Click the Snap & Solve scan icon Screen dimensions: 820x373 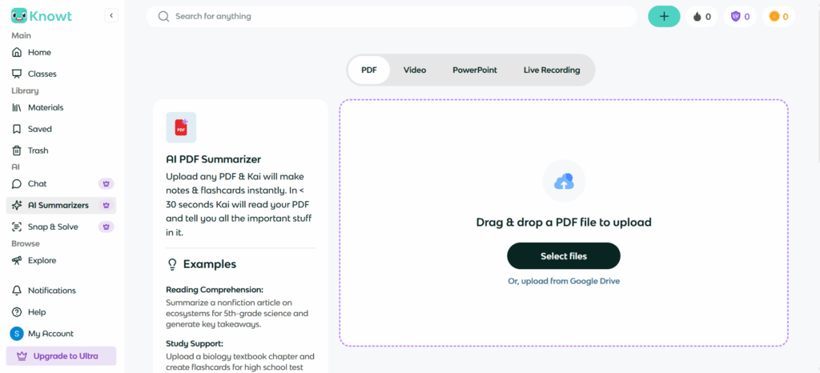pos(18,227)
